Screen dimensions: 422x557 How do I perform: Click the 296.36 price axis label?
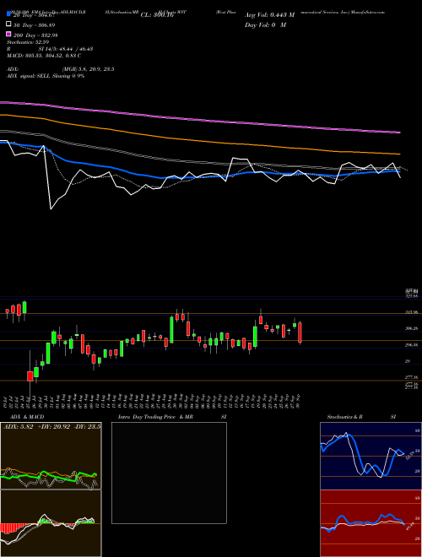click(411, 345)
